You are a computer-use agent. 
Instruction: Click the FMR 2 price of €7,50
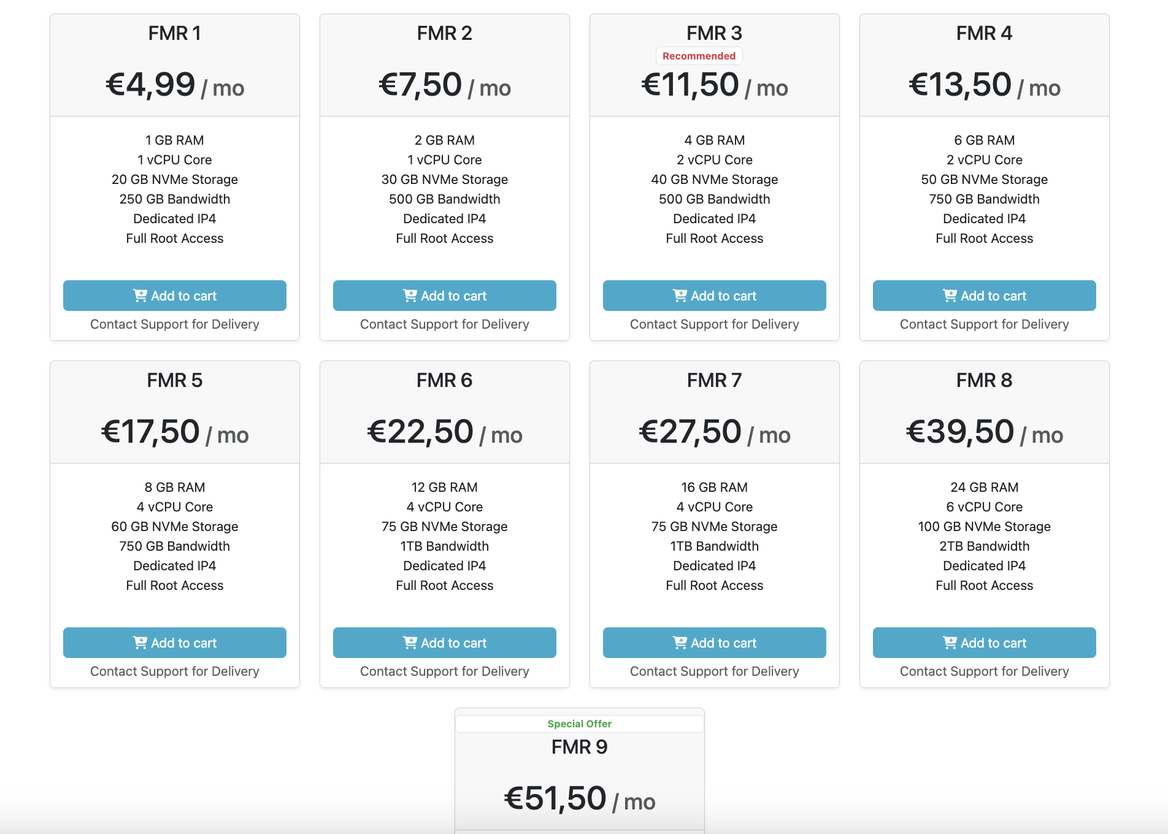pos(420,84)
